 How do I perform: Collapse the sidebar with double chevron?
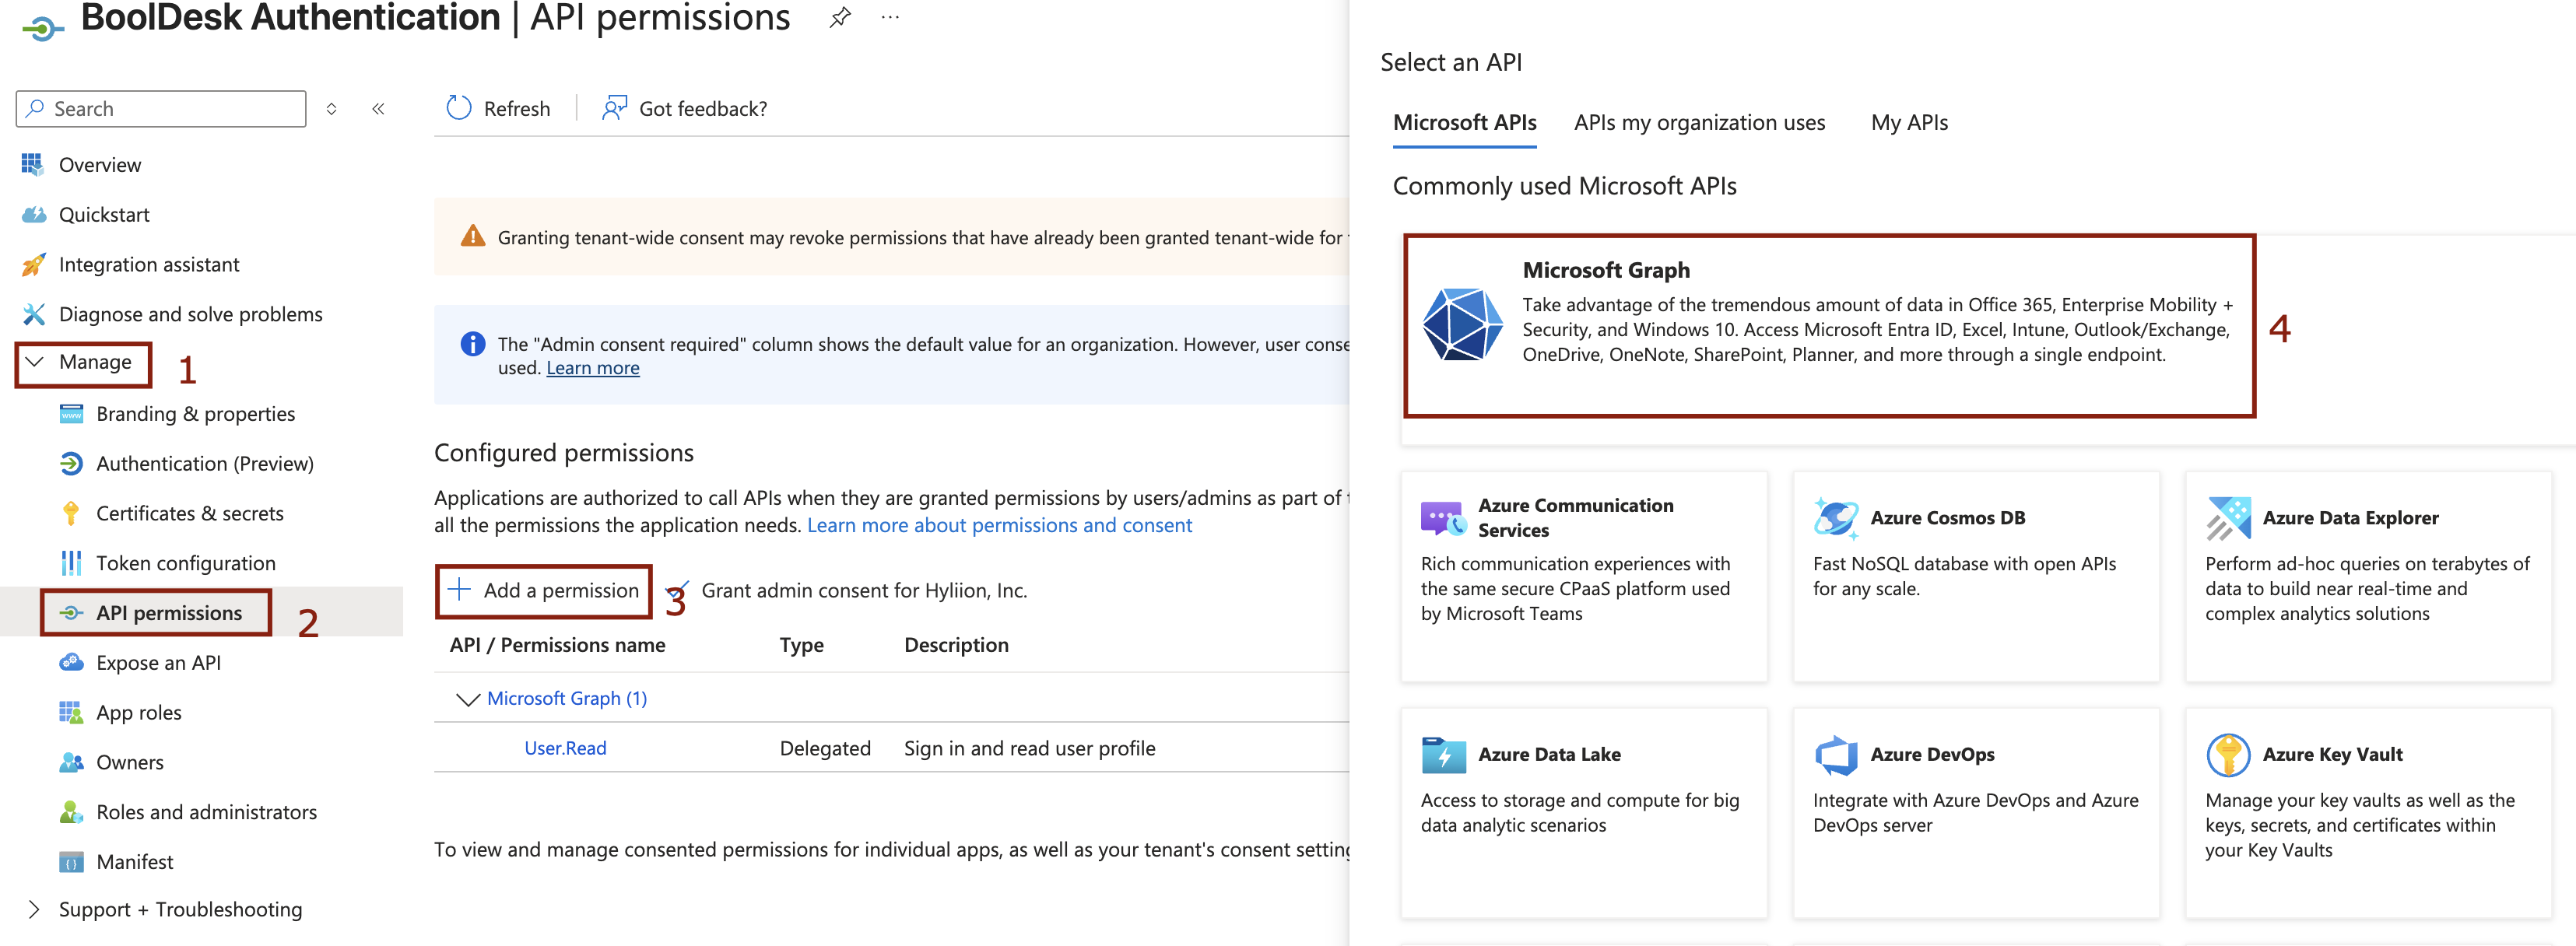pyautogui.click(x=378, y=109)
